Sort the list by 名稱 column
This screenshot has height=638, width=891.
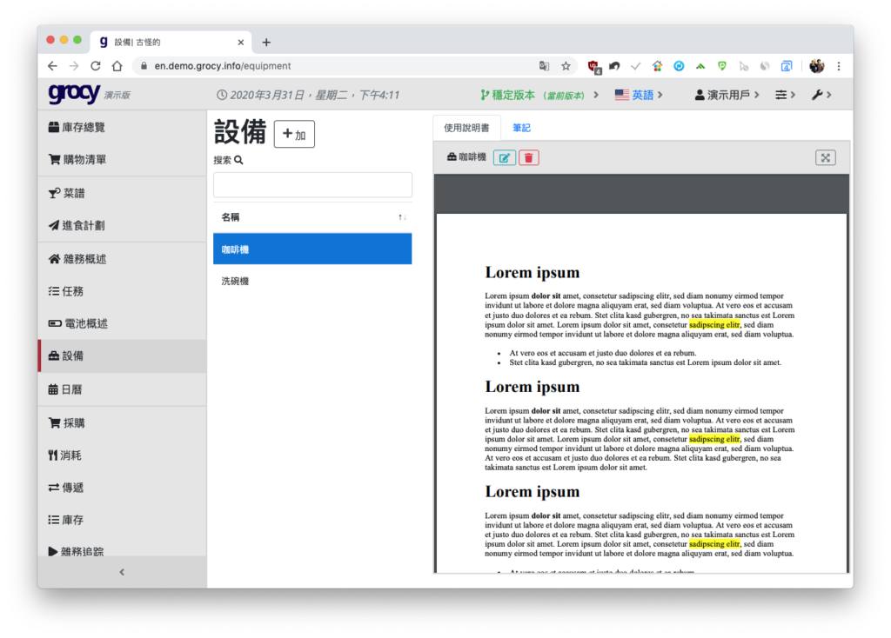[312, 217]
